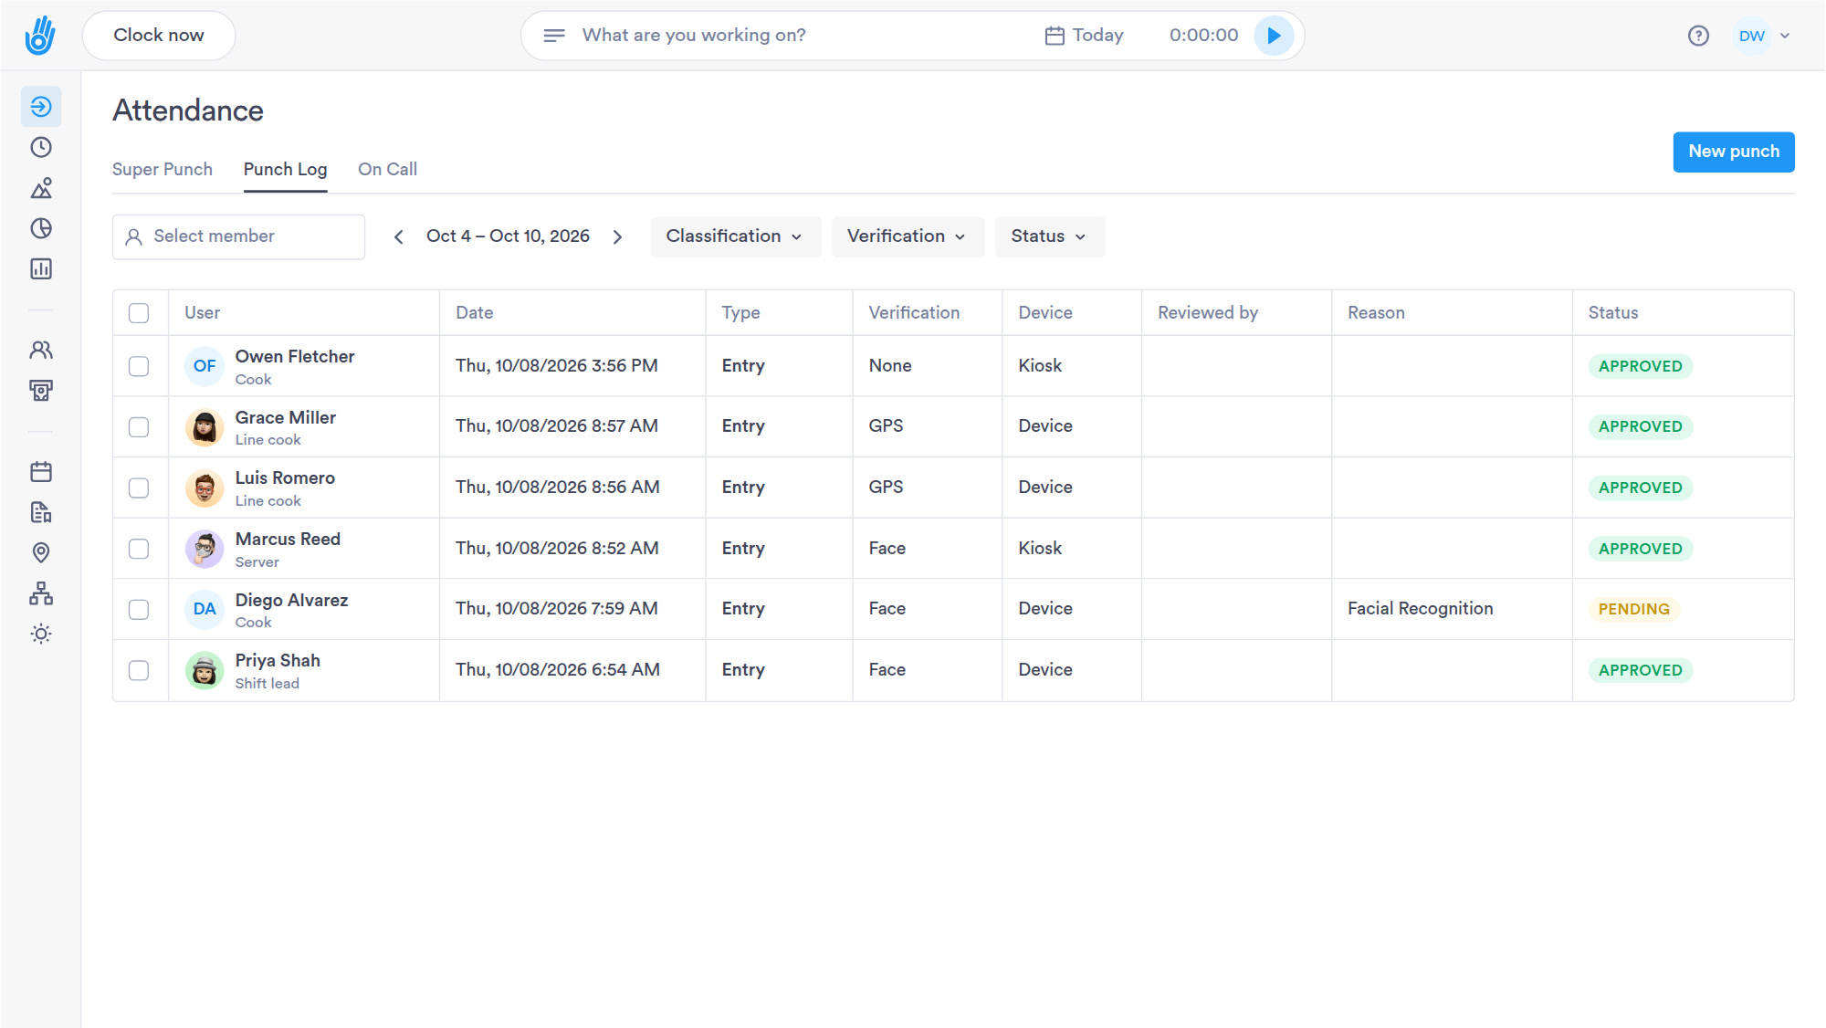Toggle the select-all header checkbox
This screenshot has height=1028, width=1826.
point(139,313)
